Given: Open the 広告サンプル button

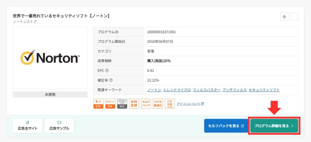Looking at the screenshot, I should [59, 126].
